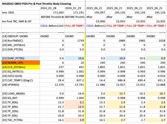Select O2S11 value -0.023
The height and width of the screenshot is (124, 167).
coord(136,76)
